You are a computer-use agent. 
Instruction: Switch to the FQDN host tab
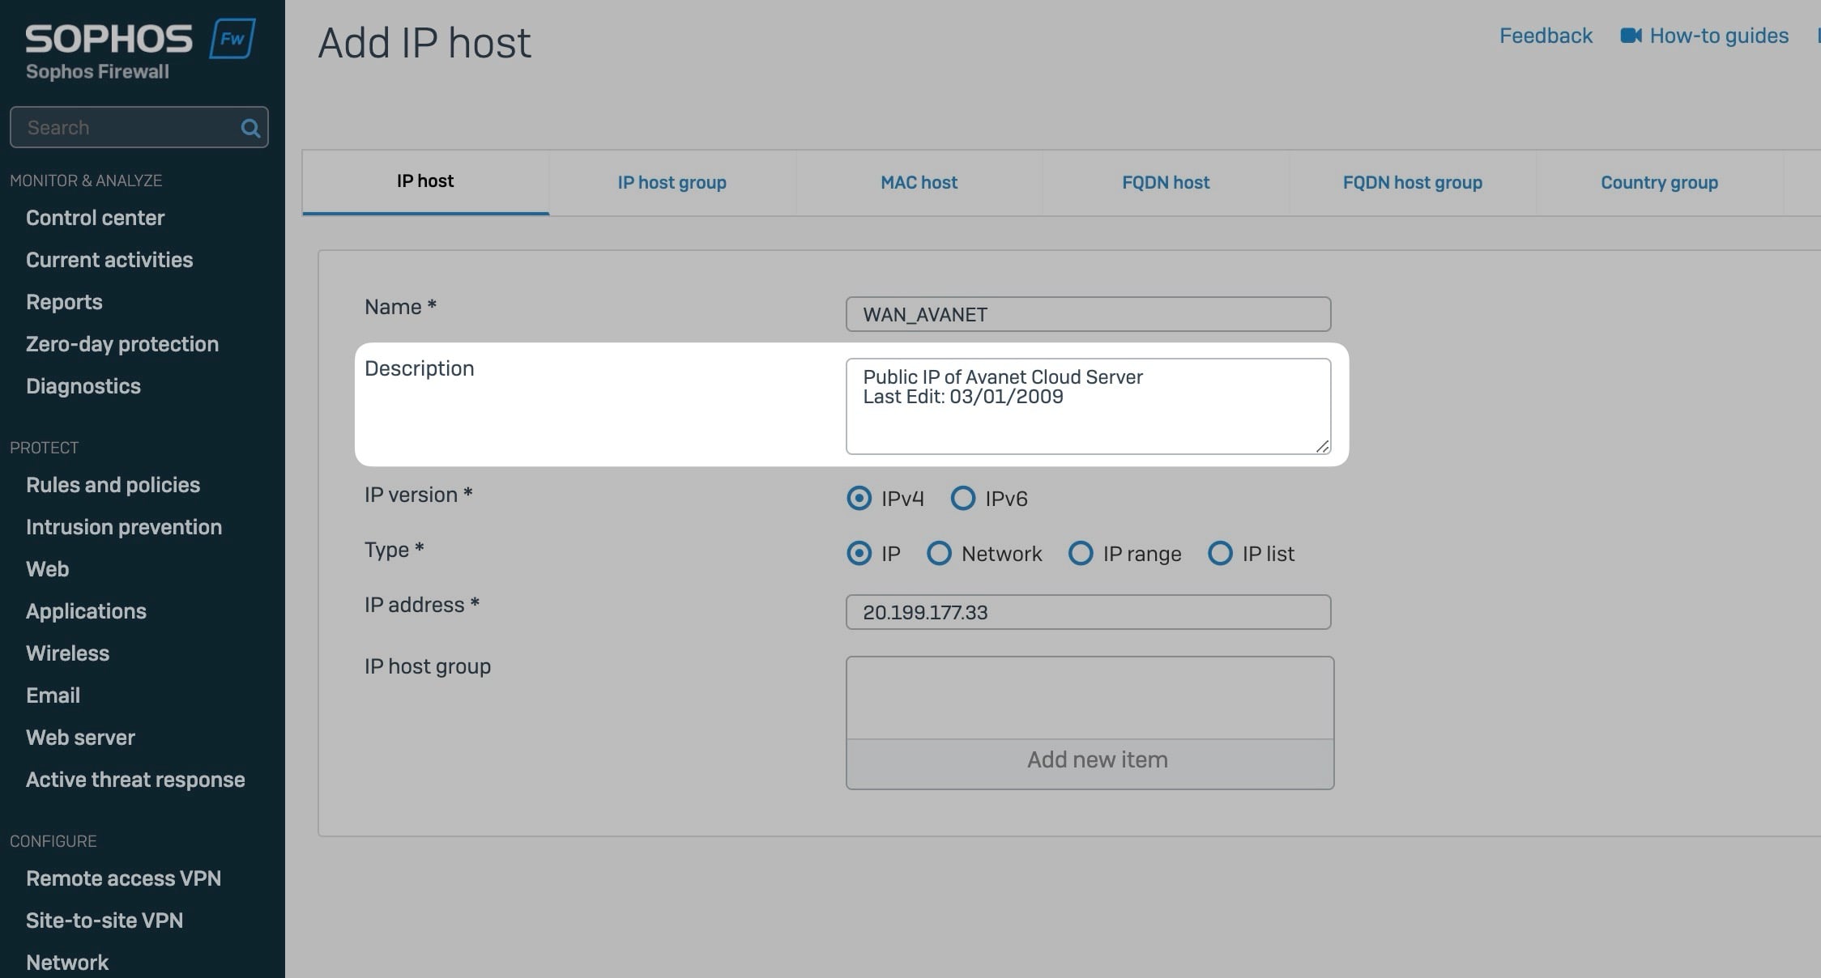click(1165, 183)
